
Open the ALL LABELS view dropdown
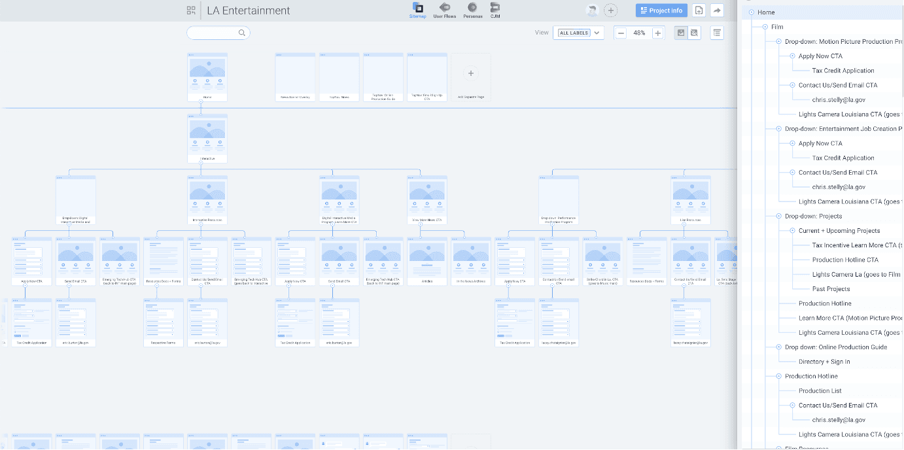578,33
